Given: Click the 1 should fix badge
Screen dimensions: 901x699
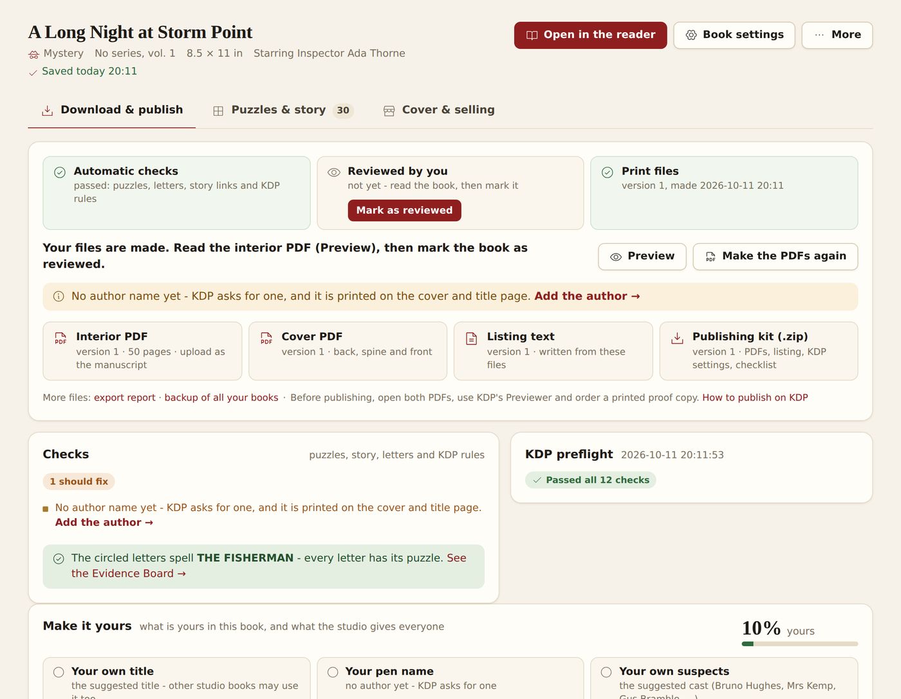Looking at the screenshot, I should pyautogui.click(x=79, y=481).
